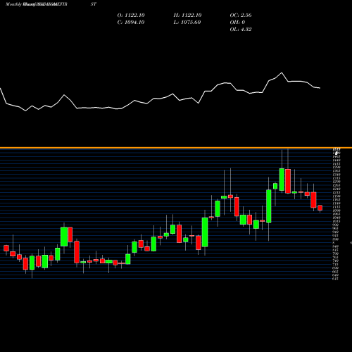Click the close price value C: 1094.10
This screenshot has width=352, height=352.
point(131,23)
